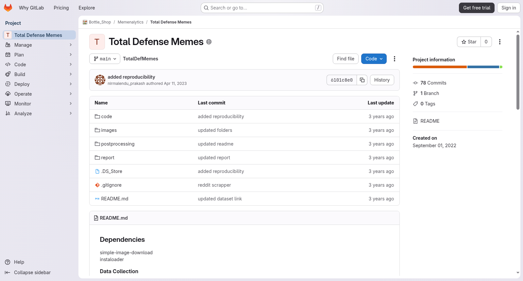Open the 1 Branch link

(x=430, y=93)
